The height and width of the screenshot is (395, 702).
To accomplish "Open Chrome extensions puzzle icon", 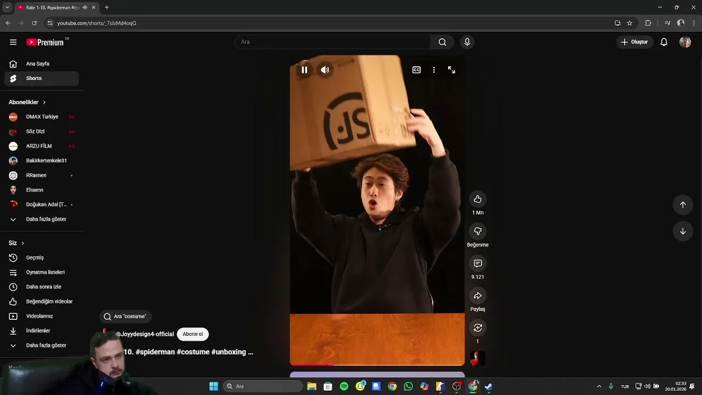I will [648, 23].
